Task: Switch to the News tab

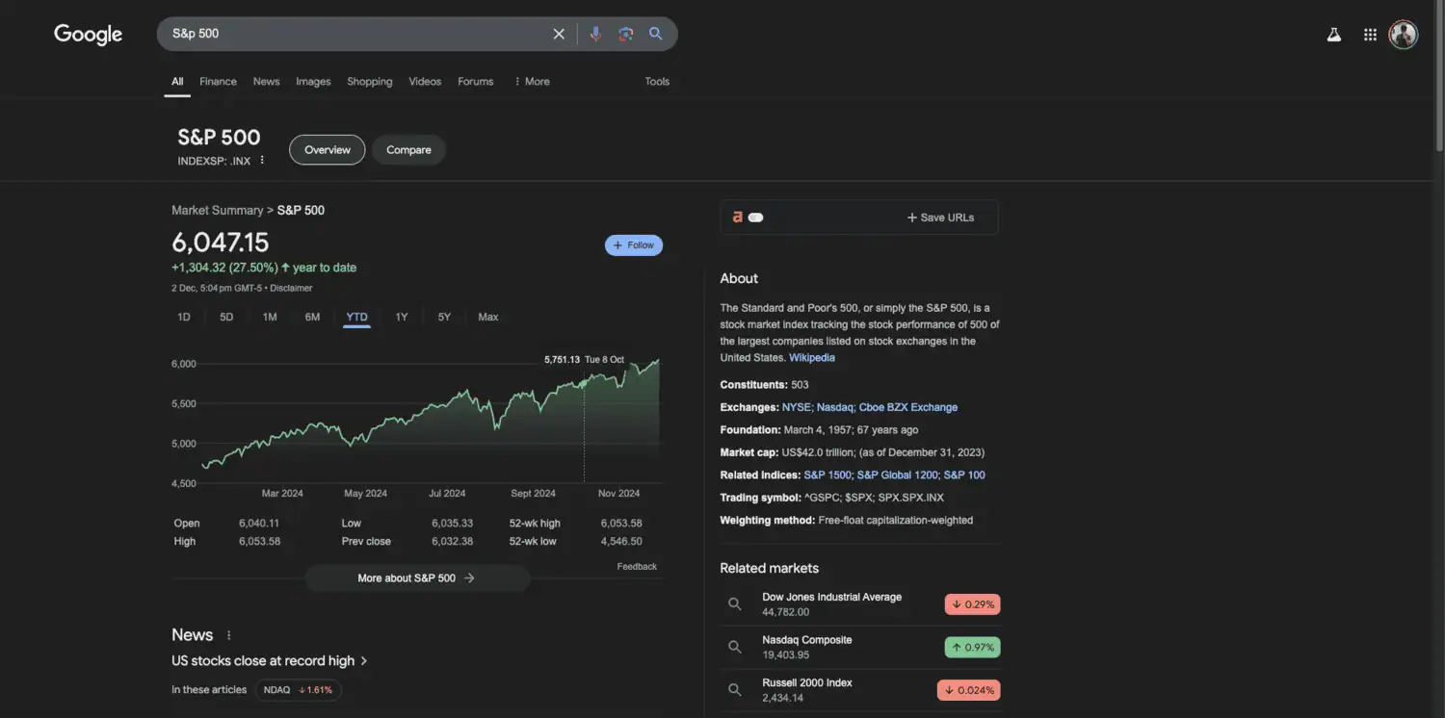Action: click(x=266, y=82)
